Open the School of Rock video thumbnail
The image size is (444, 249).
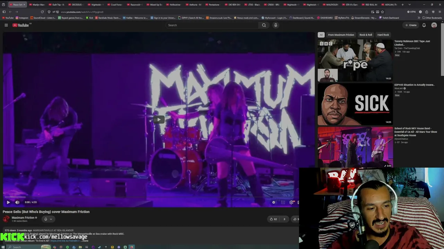click(x=355, y=147)
